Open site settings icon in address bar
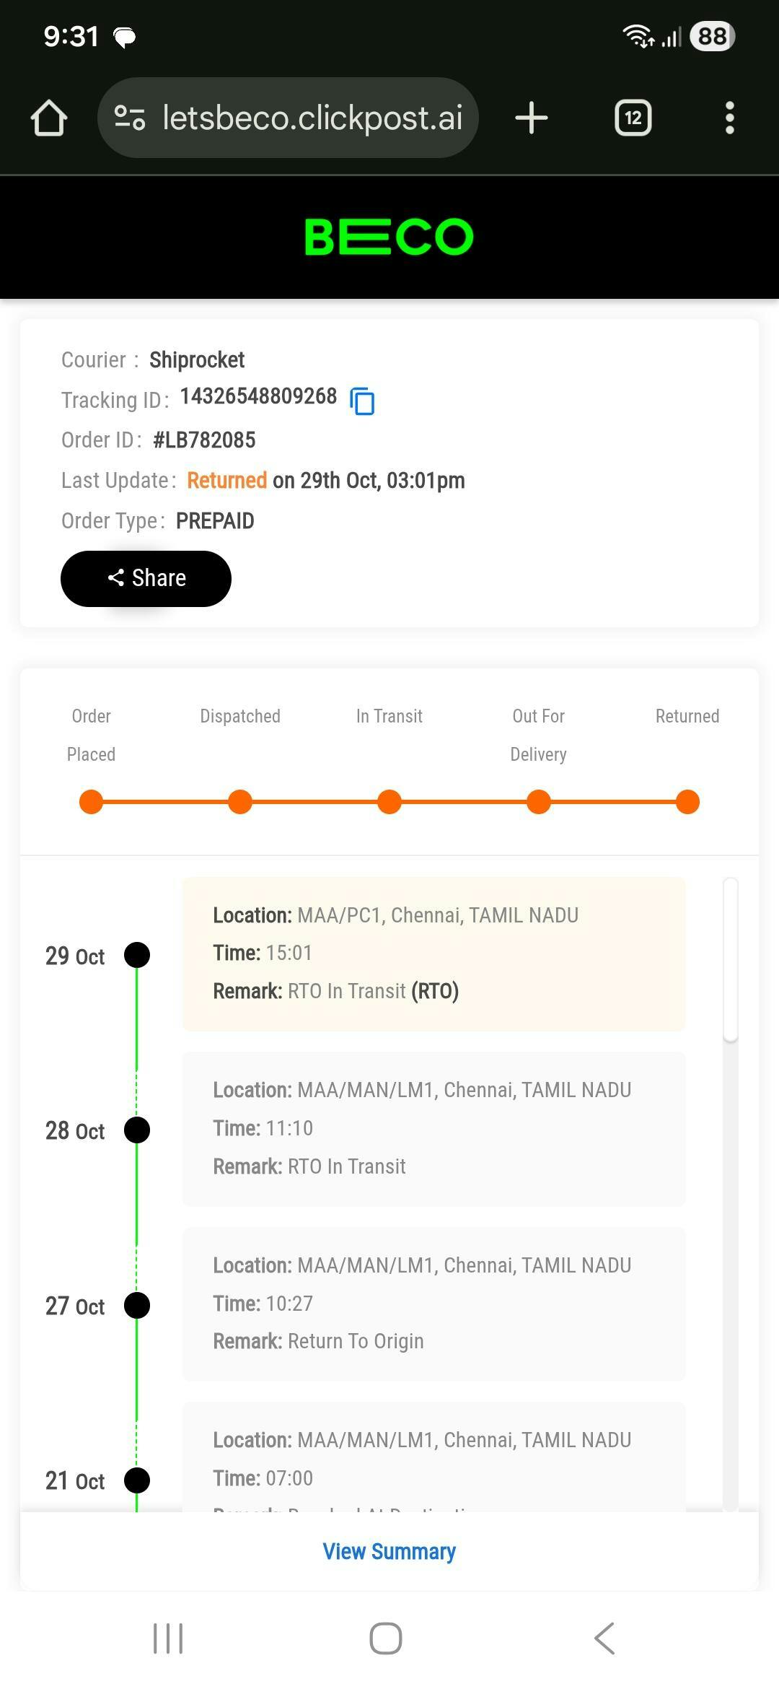 coord(130,118)
